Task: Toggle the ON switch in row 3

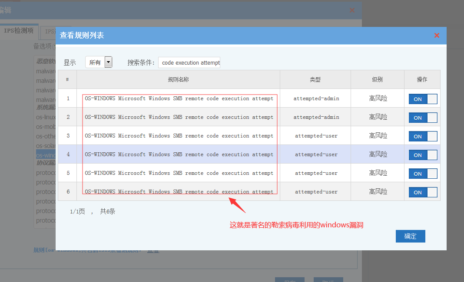Action: tap(423, 136)
